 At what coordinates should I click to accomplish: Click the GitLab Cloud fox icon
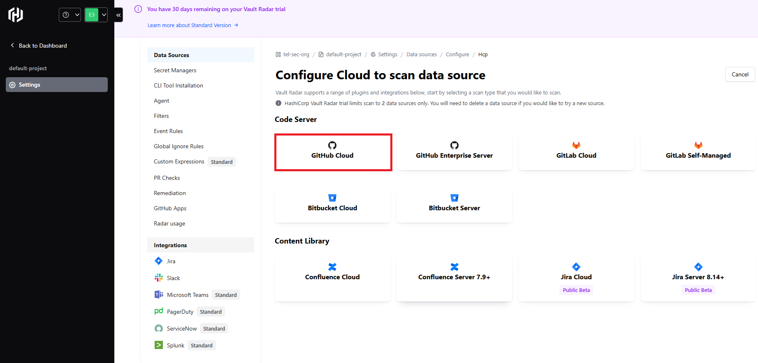(x=576, y=145)
